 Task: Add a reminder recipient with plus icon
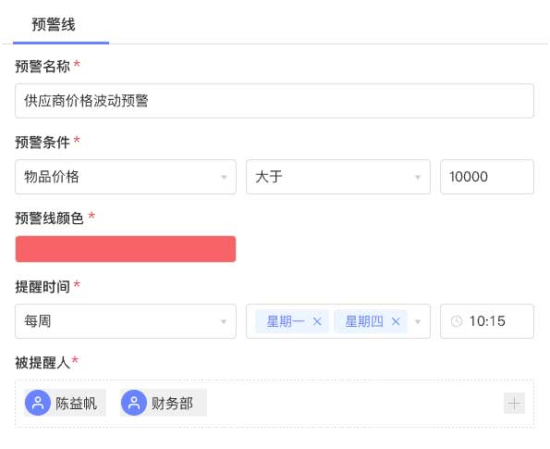(x=514, y=404)
